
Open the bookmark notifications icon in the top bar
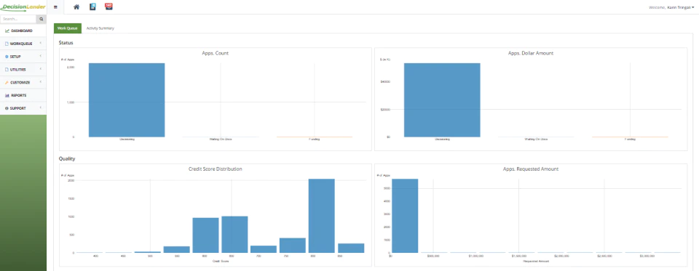(x=92, y=7)
